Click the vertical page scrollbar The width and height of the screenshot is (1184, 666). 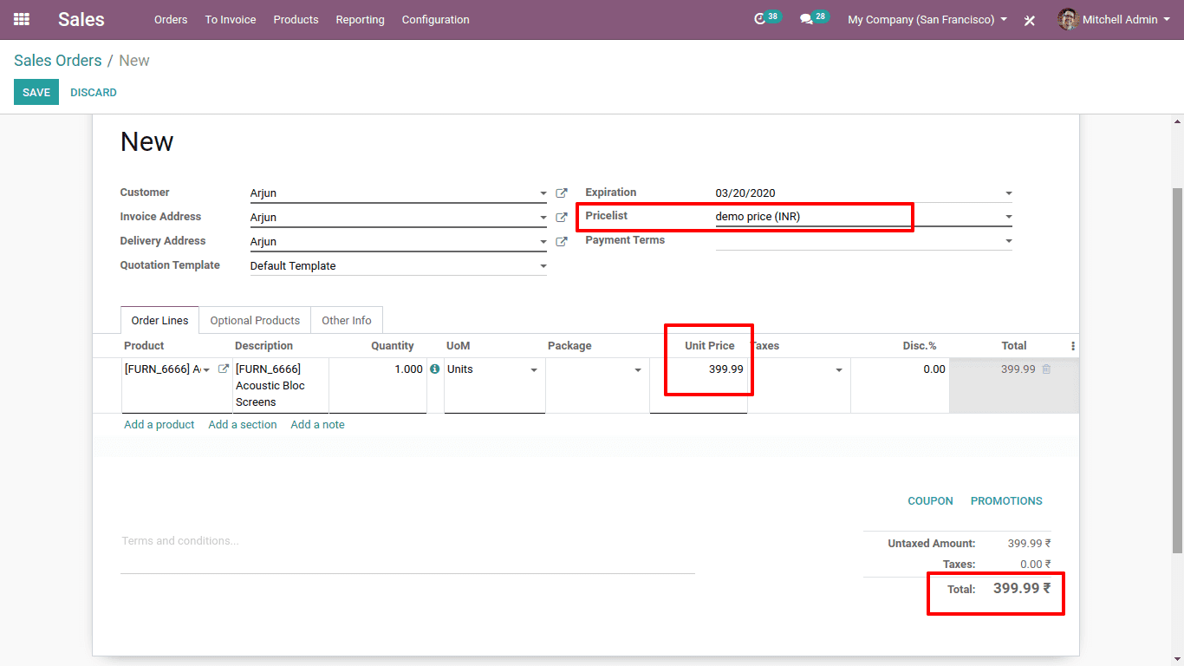1177,370
